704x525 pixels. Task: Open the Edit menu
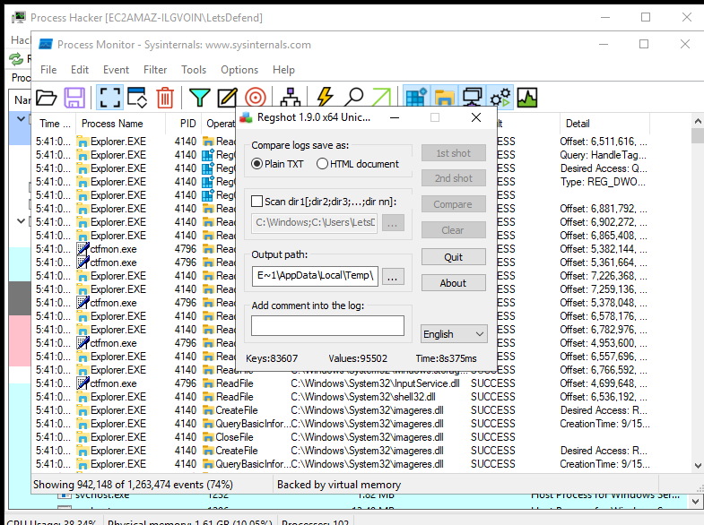pyautogui.click(x=80, y=70)
